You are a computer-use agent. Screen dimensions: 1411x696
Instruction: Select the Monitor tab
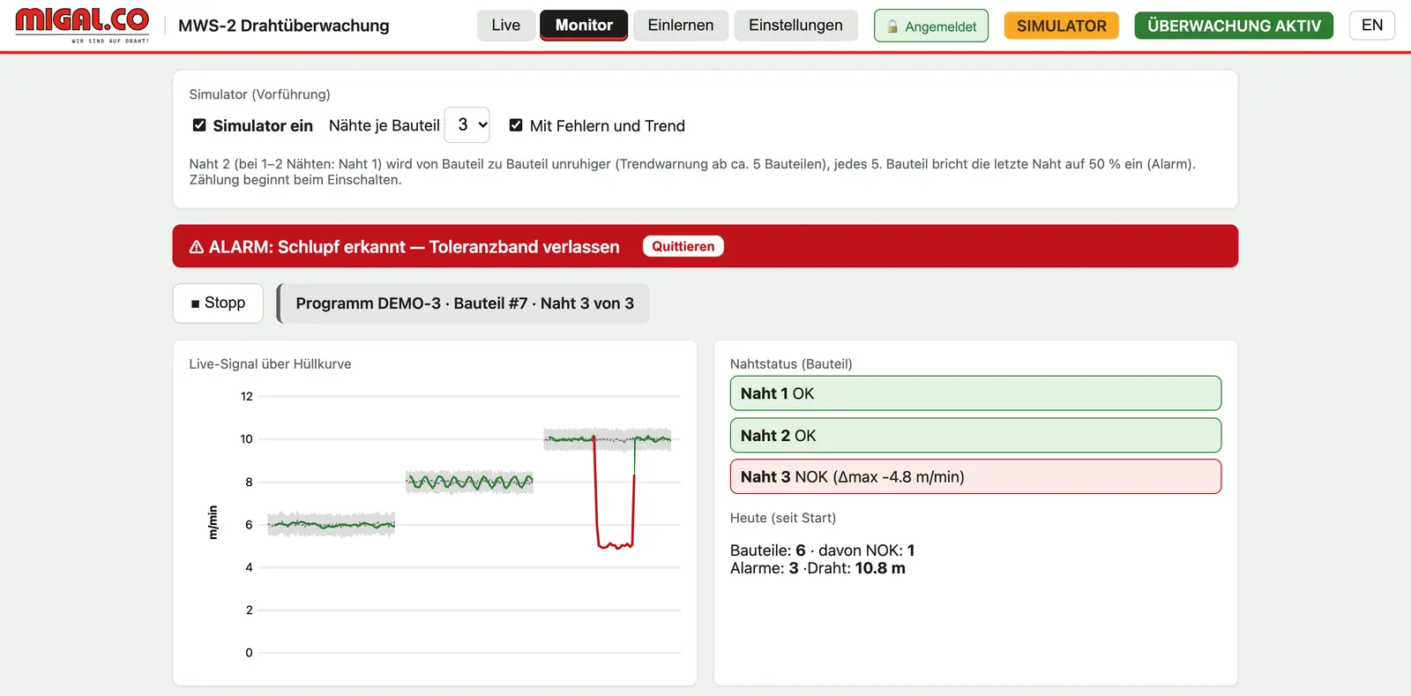[x=584, y=26]
